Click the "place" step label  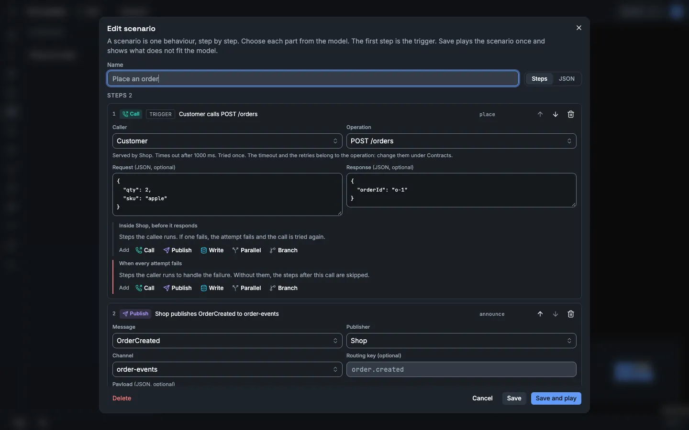[487, 115]
